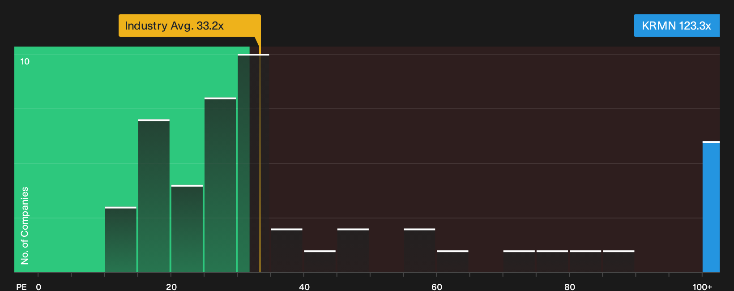Select the short bar for PE 75-80
The height and width of the screenshot is (291, 734).
[552, 261]
